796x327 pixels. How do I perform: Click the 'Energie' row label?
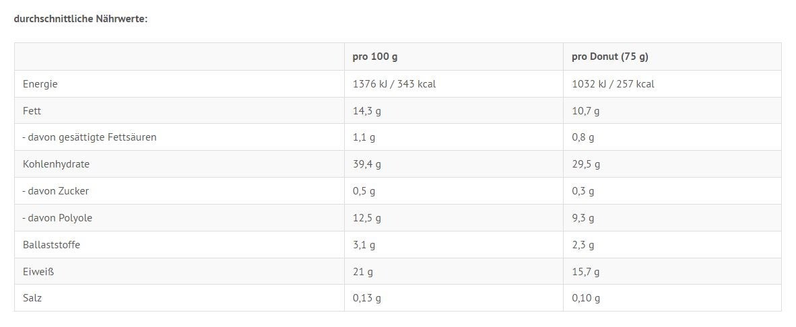point(40,84)
